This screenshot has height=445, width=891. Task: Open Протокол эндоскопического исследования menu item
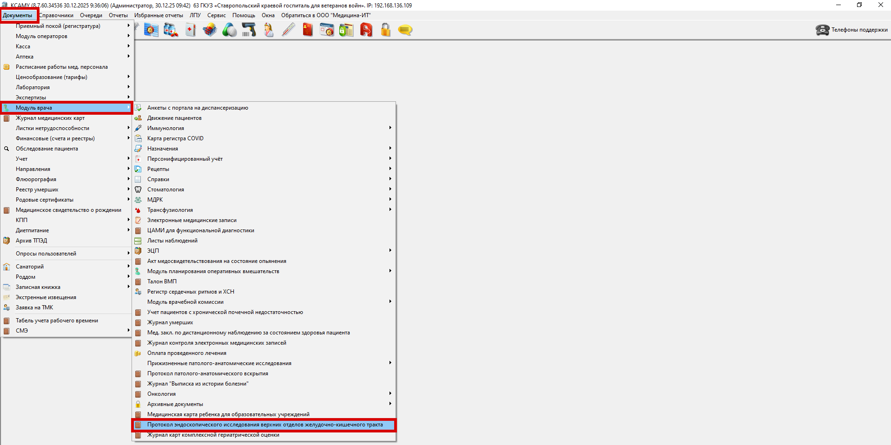coord(265,425)
